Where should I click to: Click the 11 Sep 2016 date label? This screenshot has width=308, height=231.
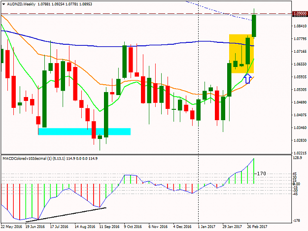[109, 227]
